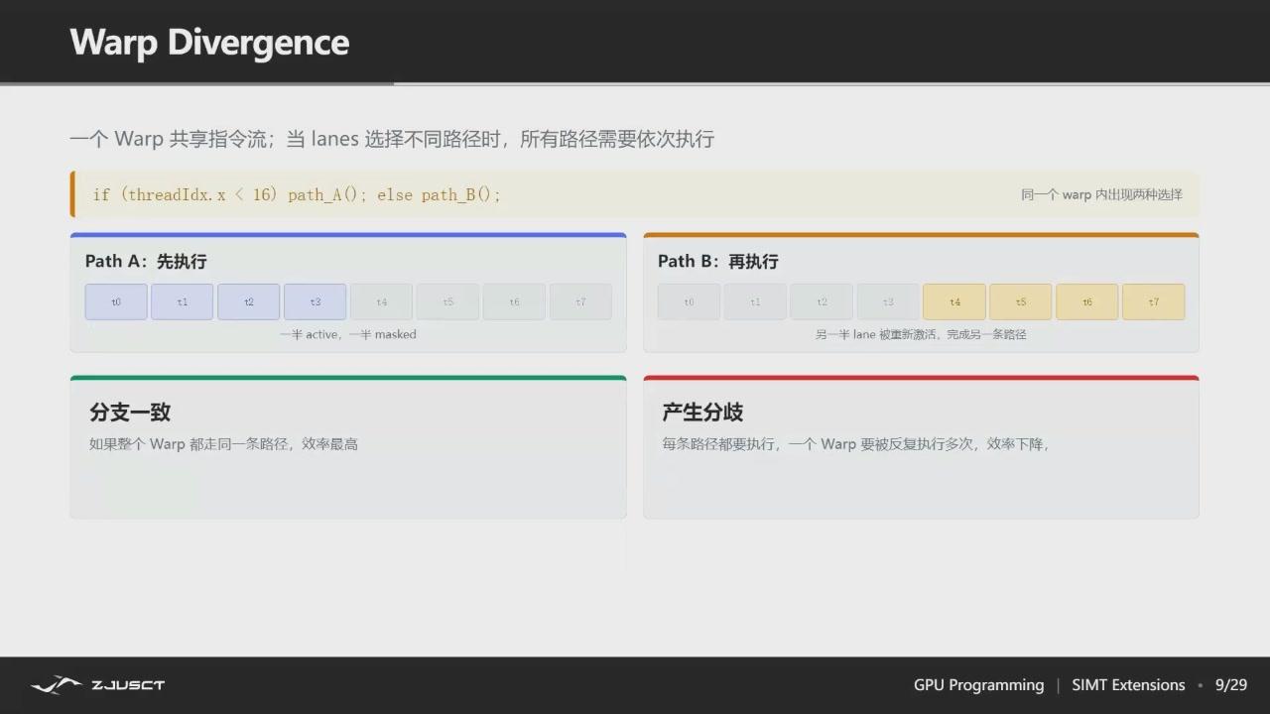Click the if threadIdx.x code snippet
The width and height of the screenshot is (1270, 714).
click(297, 194)
